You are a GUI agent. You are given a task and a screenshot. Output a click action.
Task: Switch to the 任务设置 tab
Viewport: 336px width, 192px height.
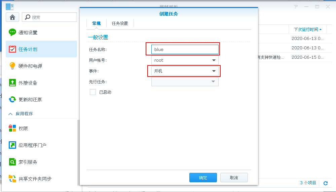(x=120, y=23)
